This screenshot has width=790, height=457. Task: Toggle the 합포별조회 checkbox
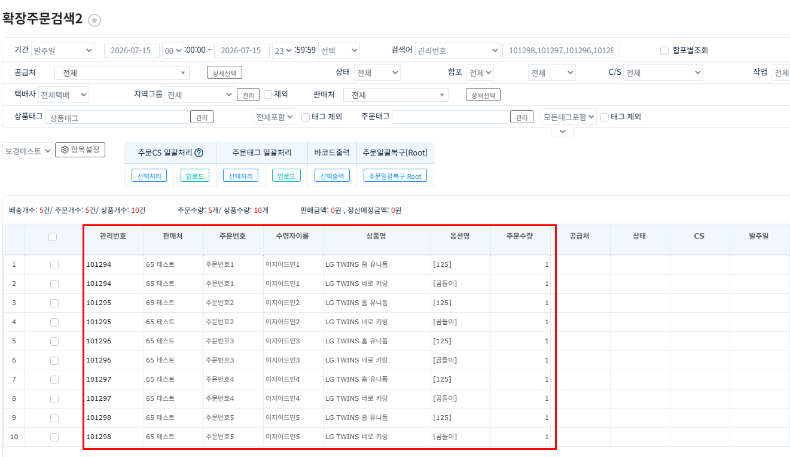pyautogui.click(x=664, y=51)
